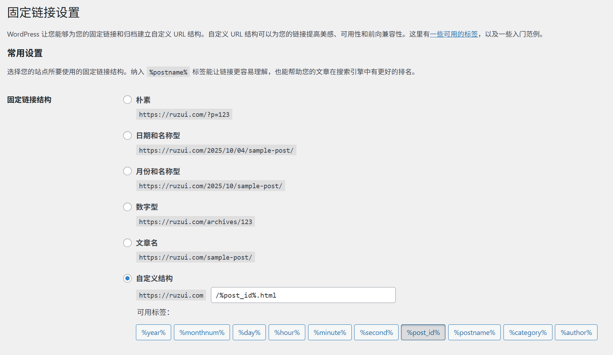Open the 一些可用的标签 link
Screen dimensions: 613x355
point(454,34)
